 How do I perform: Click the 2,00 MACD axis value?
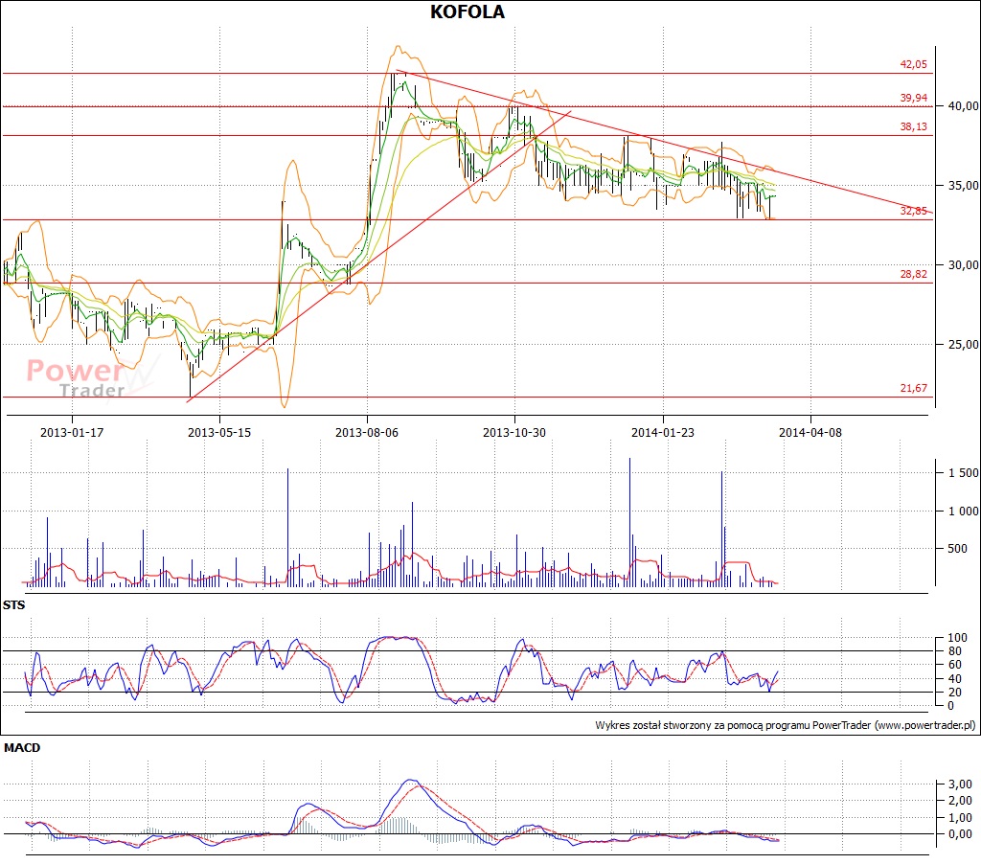point(960,800)
